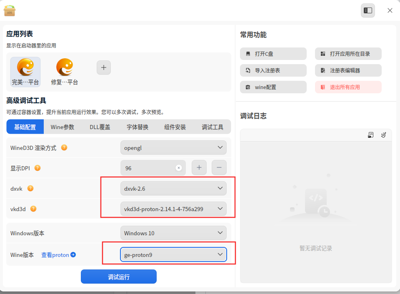Click the 常用功能 heading
This screenshot has height=294, width=400.
point(253,35)
